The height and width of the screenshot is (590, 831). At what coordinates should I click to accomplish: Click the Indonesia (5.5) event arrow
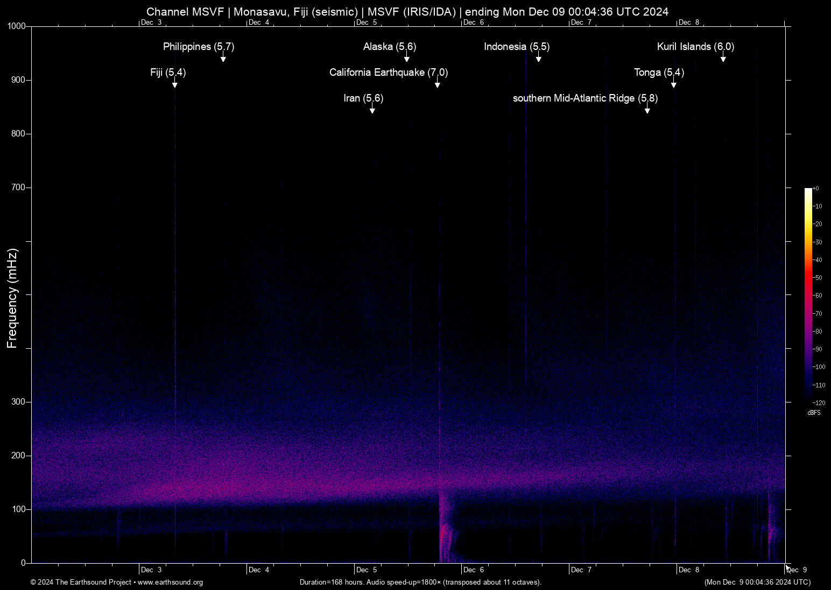pyautogui.click(x=538, y=59)
